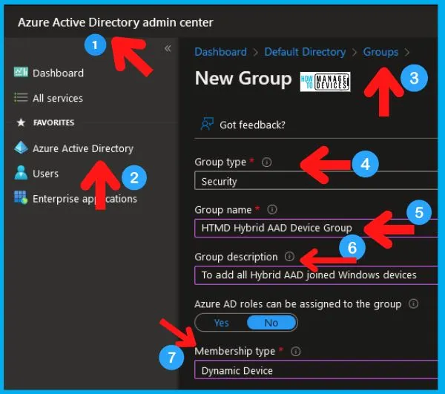Show info tooltip for Group name
445x394 pixels.
pyautogui.click(x=272, y=210)
